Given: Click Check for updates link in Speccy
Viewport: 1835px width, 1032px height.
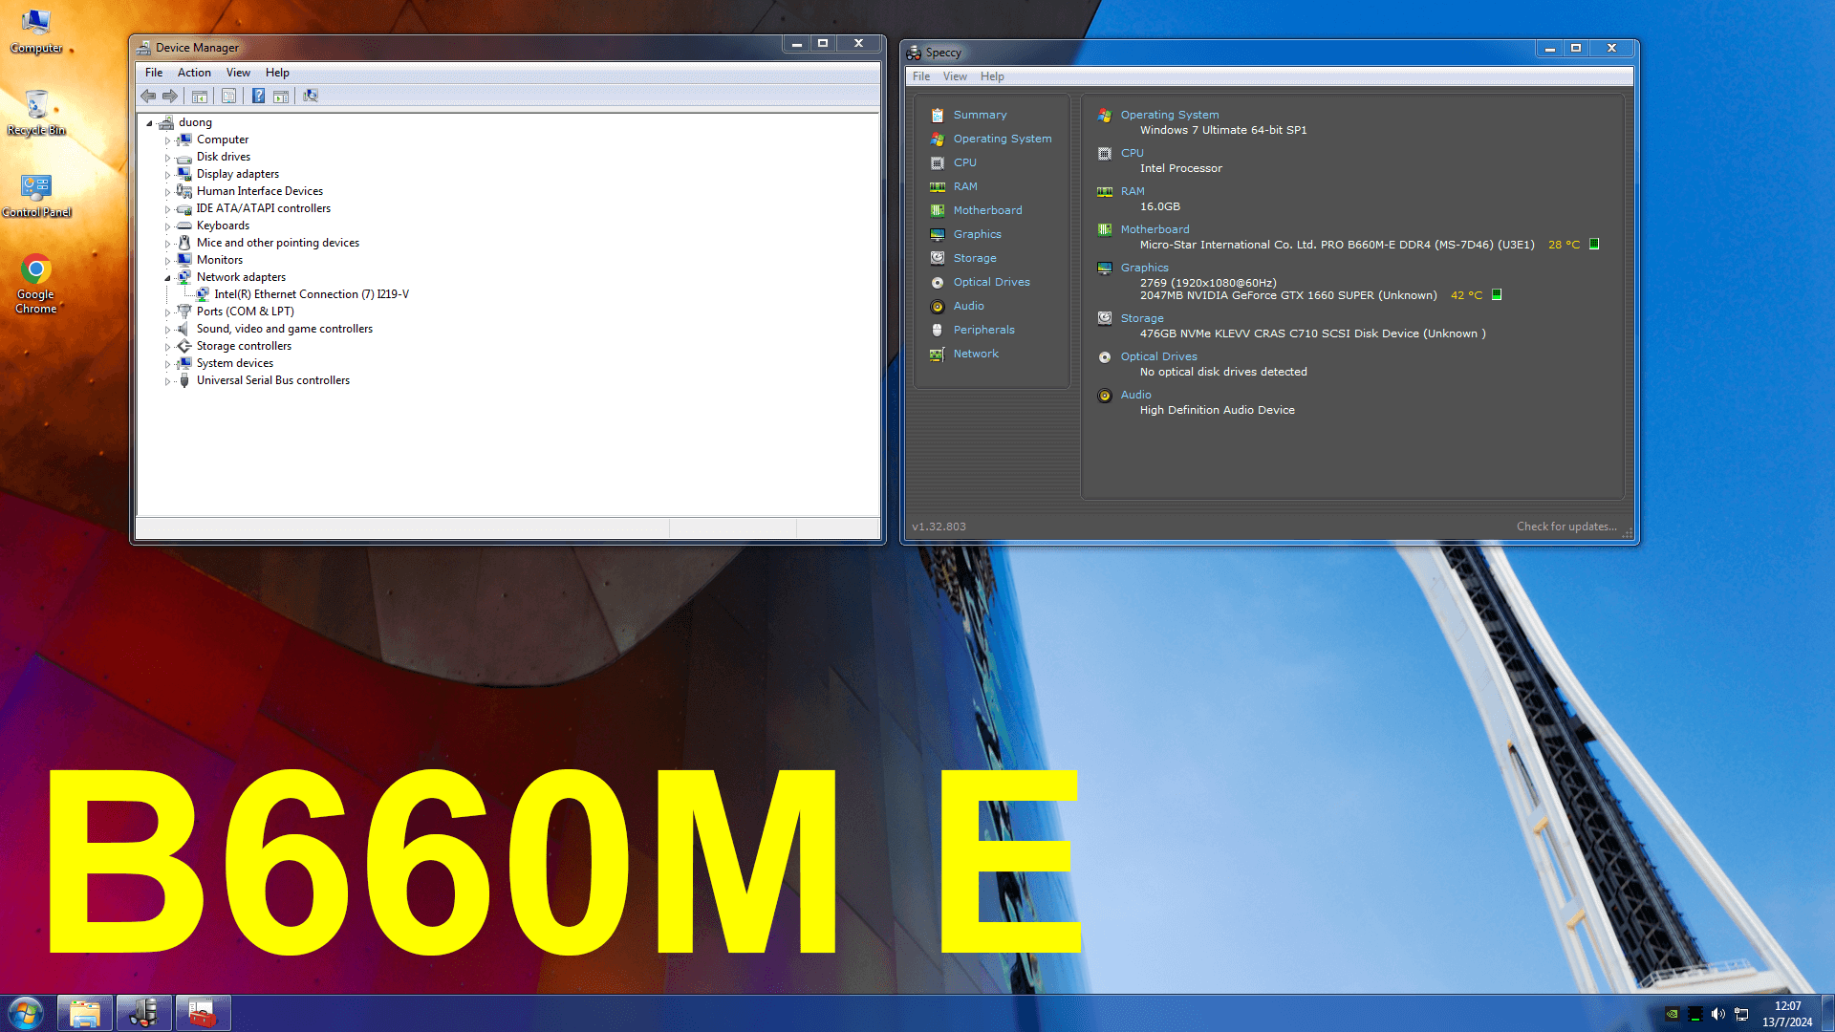Looking at the screenshot, I should (1566, 527).
